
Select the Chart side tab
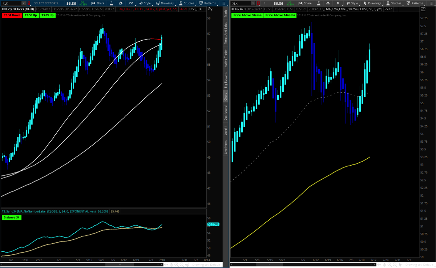(226, 97)
